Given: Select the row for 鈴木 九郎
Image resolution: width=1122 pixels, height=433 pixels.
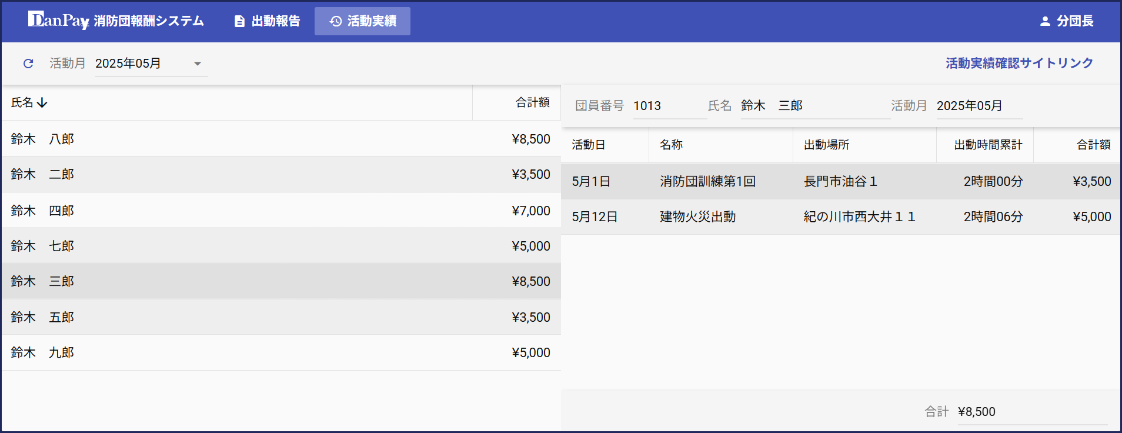Looking at the screenshot, I should pyautogui.click(x=280, y=352).
